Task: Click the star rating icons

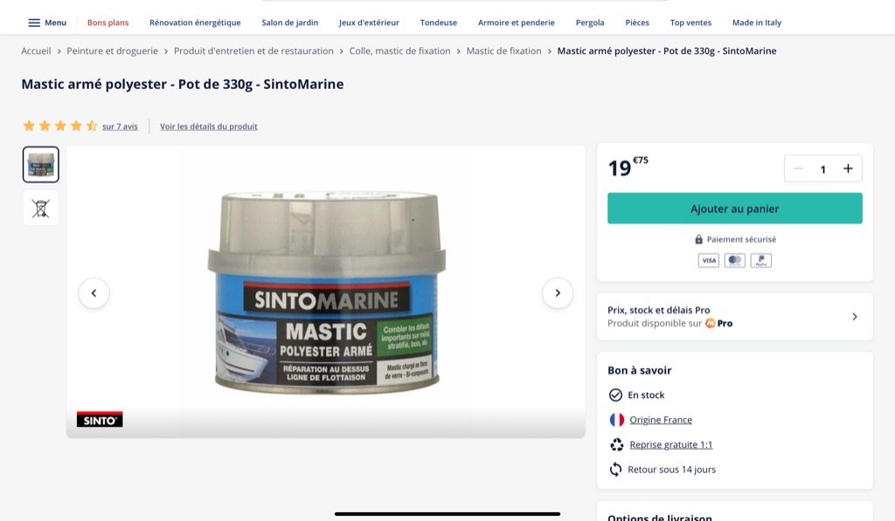Action: coord(60,126)
